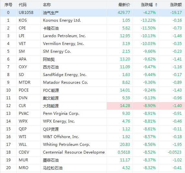
Task: Select ticker code QEP
Action: point(23,129)
